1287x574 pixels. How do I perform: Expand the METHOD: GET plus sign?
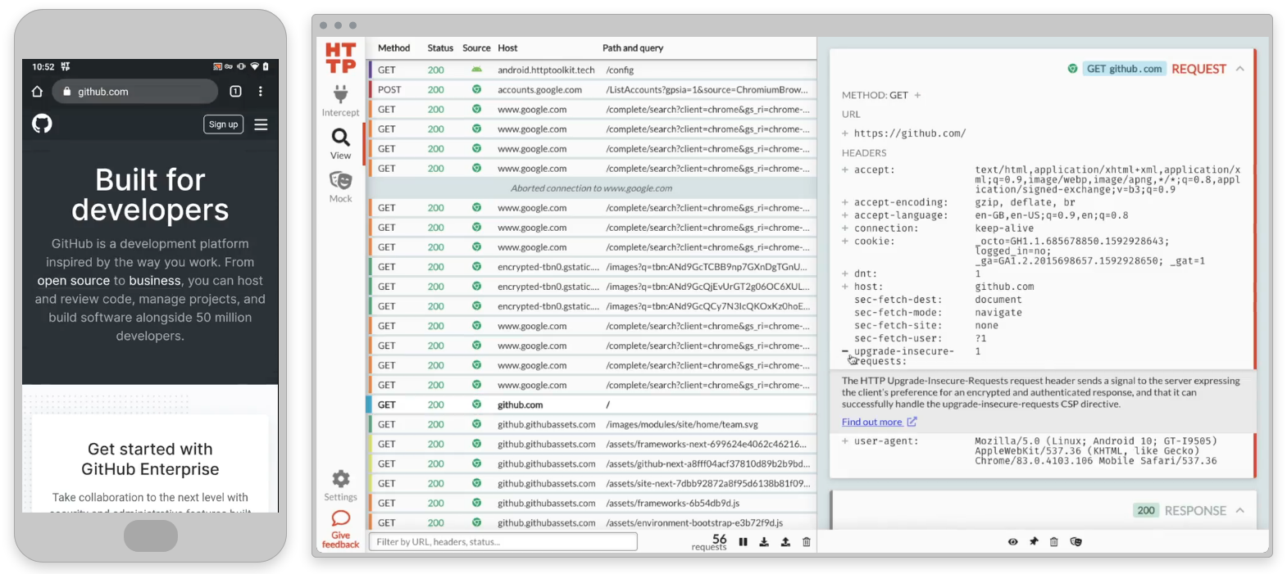(917, 95)
